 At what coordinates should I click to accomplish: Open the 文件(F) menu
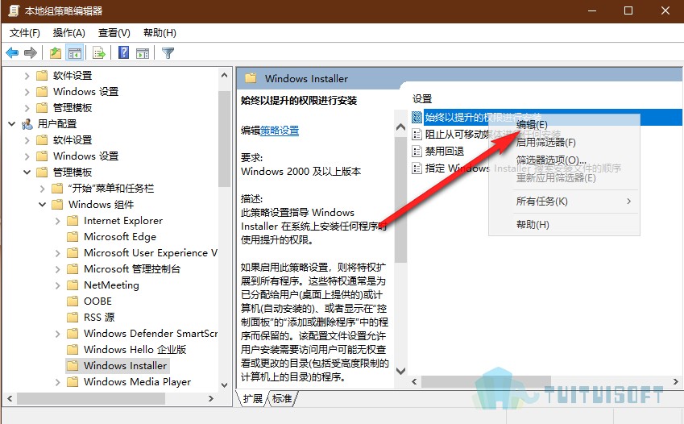click(25, 33)
